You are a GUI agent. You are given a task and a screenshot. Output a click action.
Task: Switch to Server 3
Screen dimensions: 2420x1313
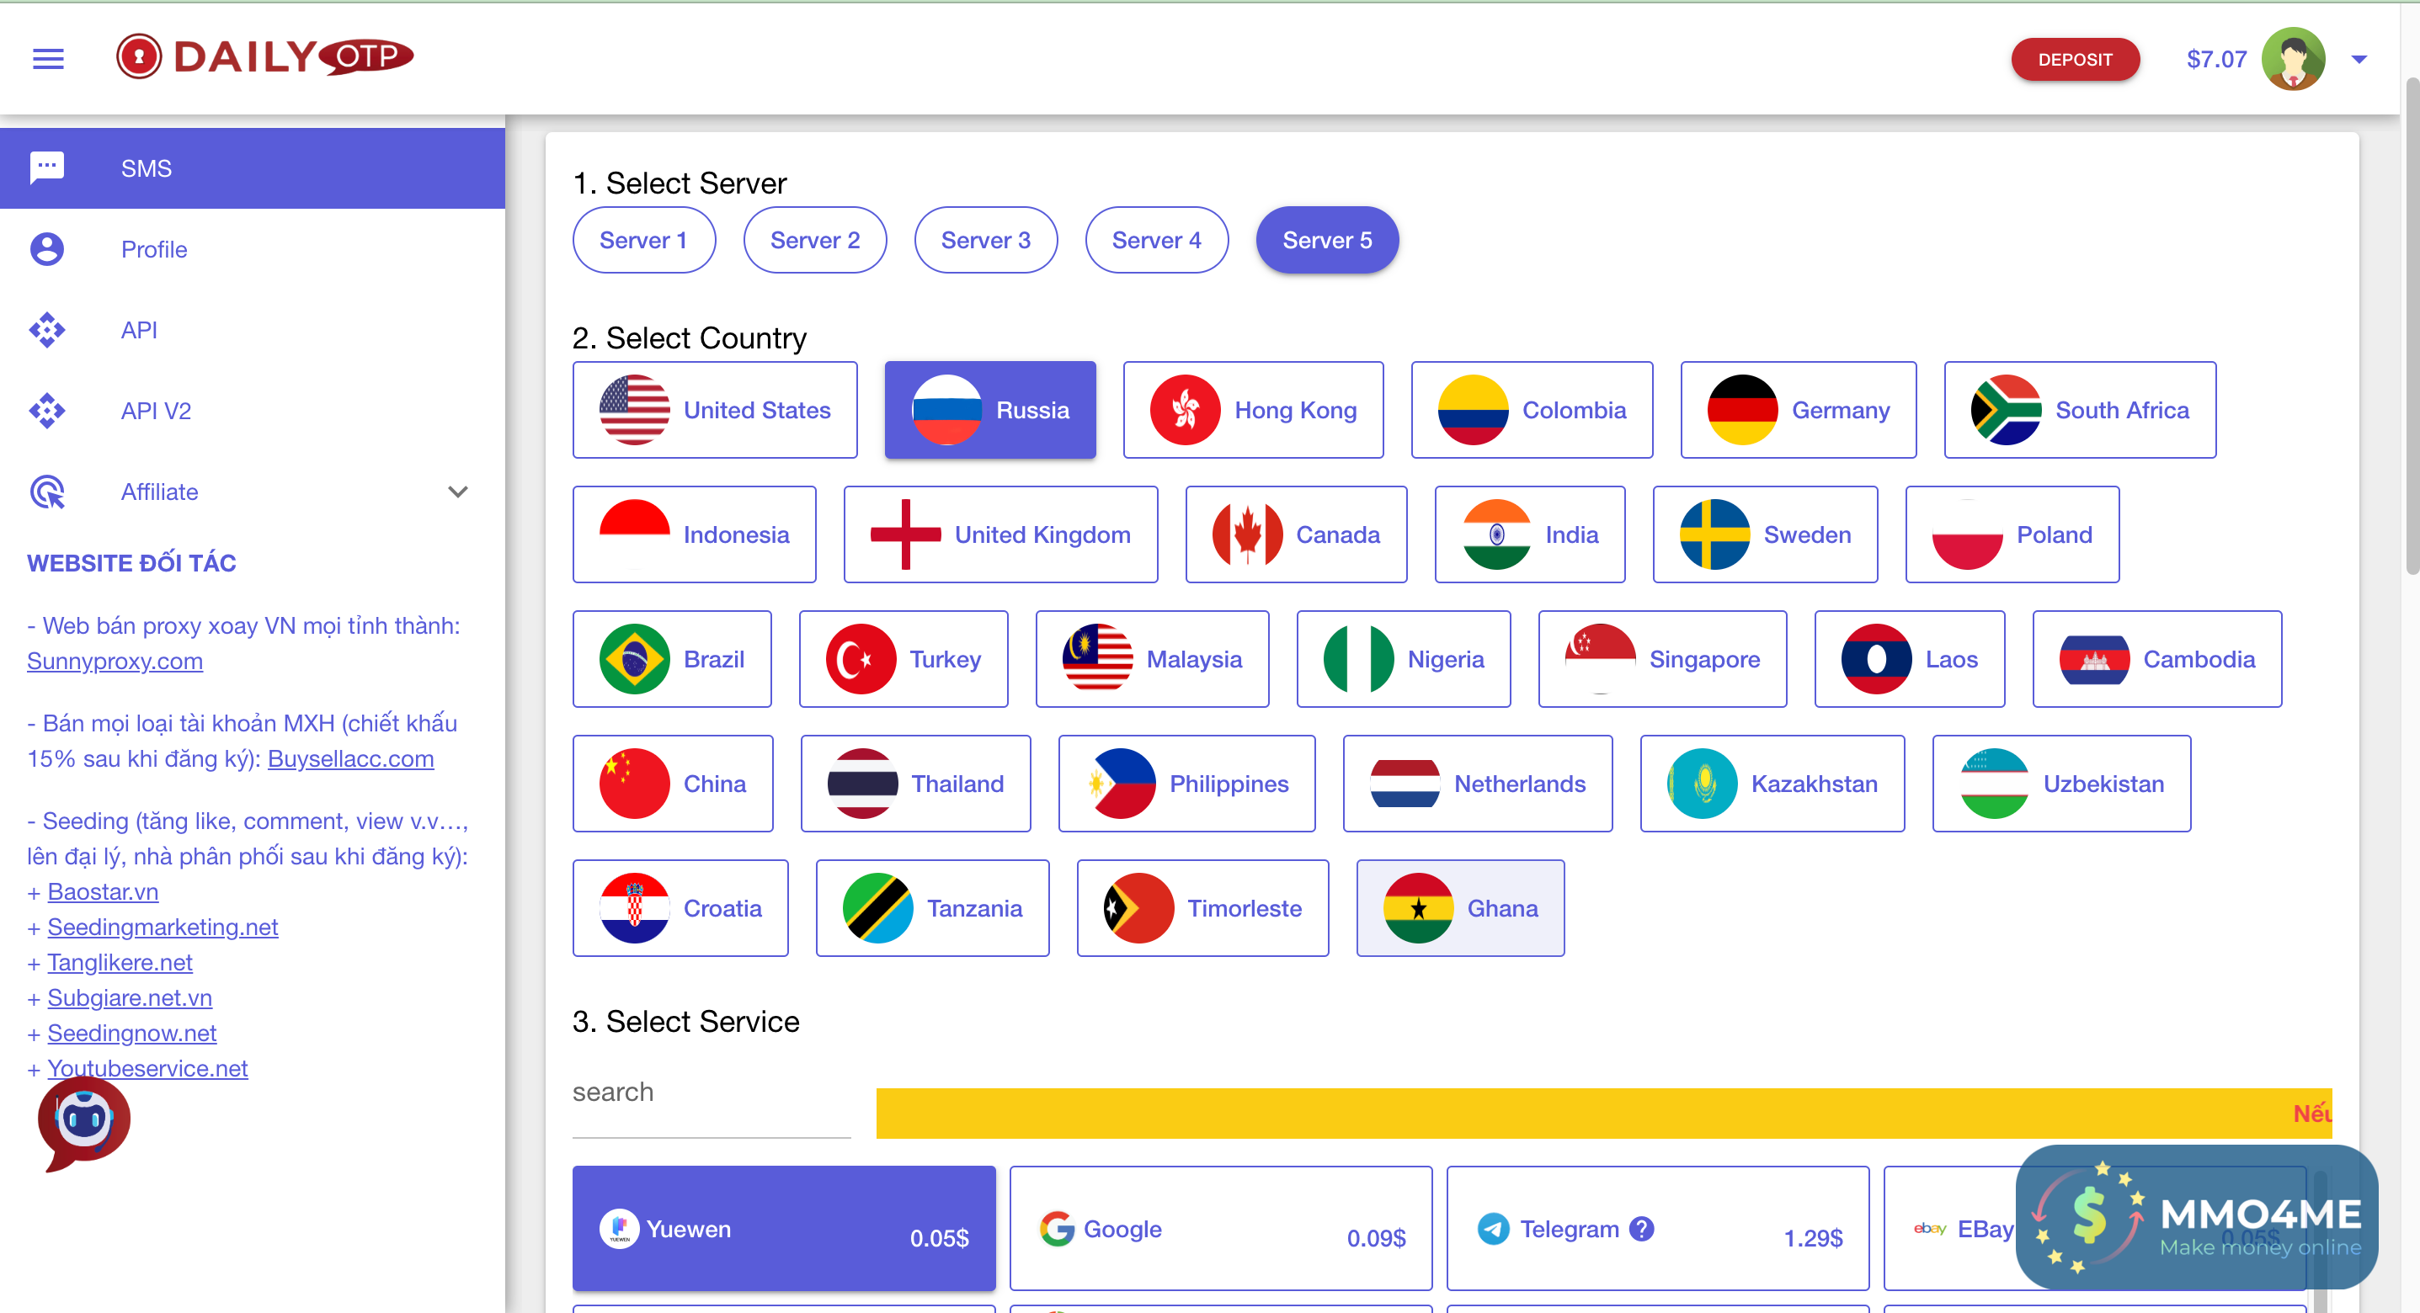pos(985,241)
